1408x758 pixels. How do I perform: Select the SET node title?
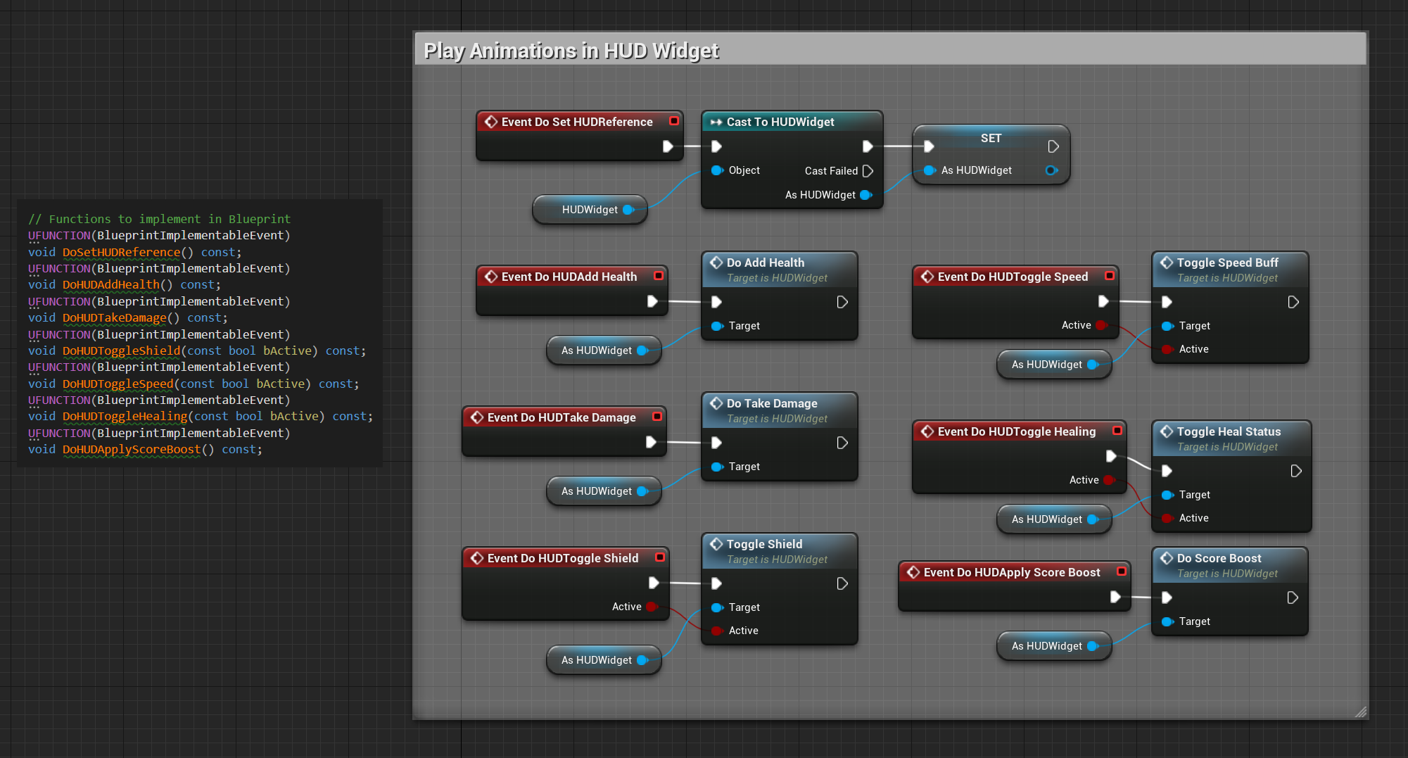click(991, 138)
